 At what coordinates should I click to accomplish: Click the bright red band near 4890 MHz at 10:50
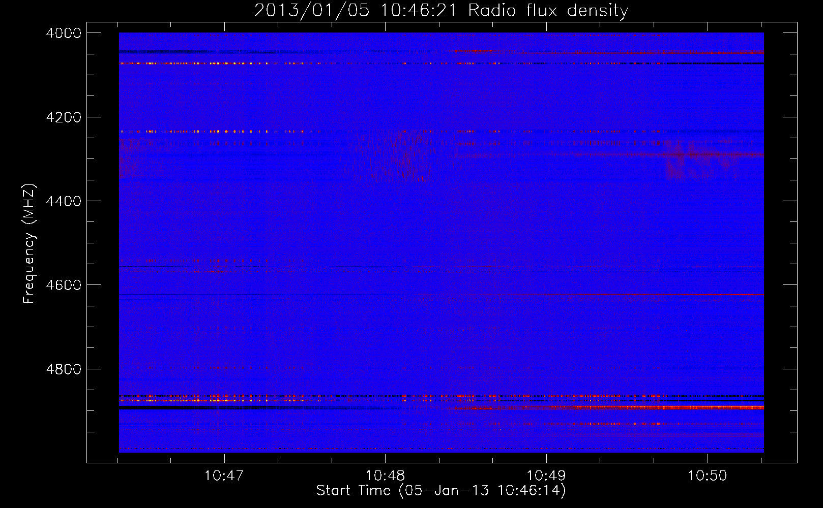pos(707,407)
